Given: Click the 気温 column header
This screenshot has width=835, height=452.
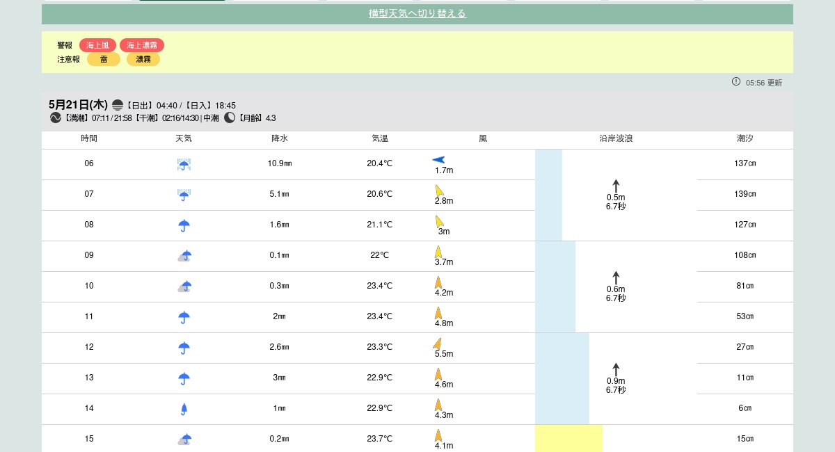Looking at the screenshot, I should tap(380, 138).
